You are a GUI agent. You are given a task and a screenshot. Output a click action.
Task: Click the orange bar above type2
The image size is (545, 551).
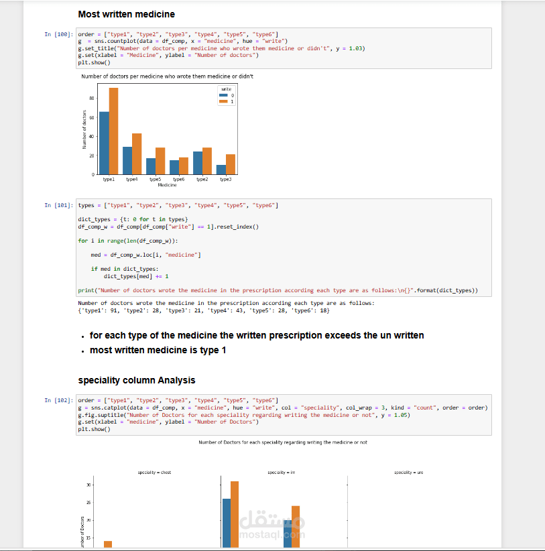click(207, 161)
